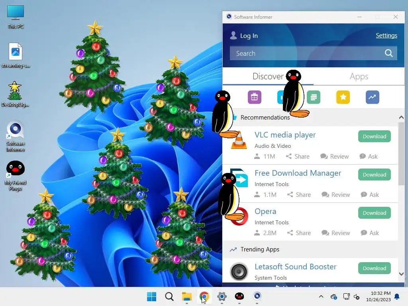Open Free Download Manager title link
Viewport: 408px width, 306px height.
pos(298,173)
